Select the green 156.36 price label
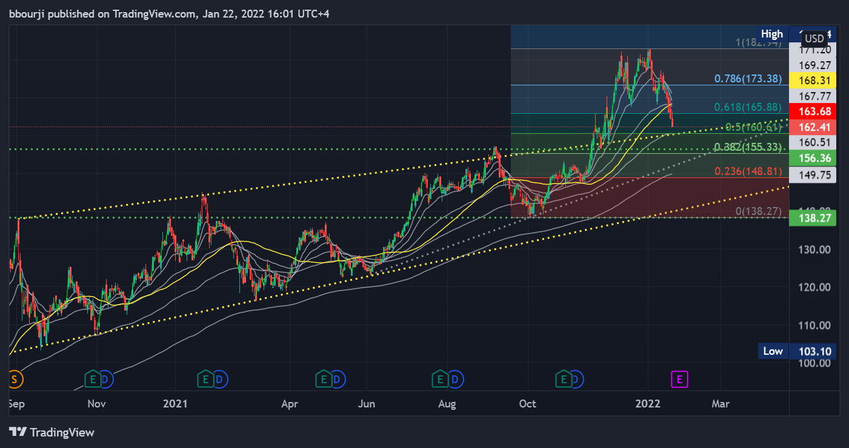The width and height of the screenshot is (849, 448). point(813,158)
